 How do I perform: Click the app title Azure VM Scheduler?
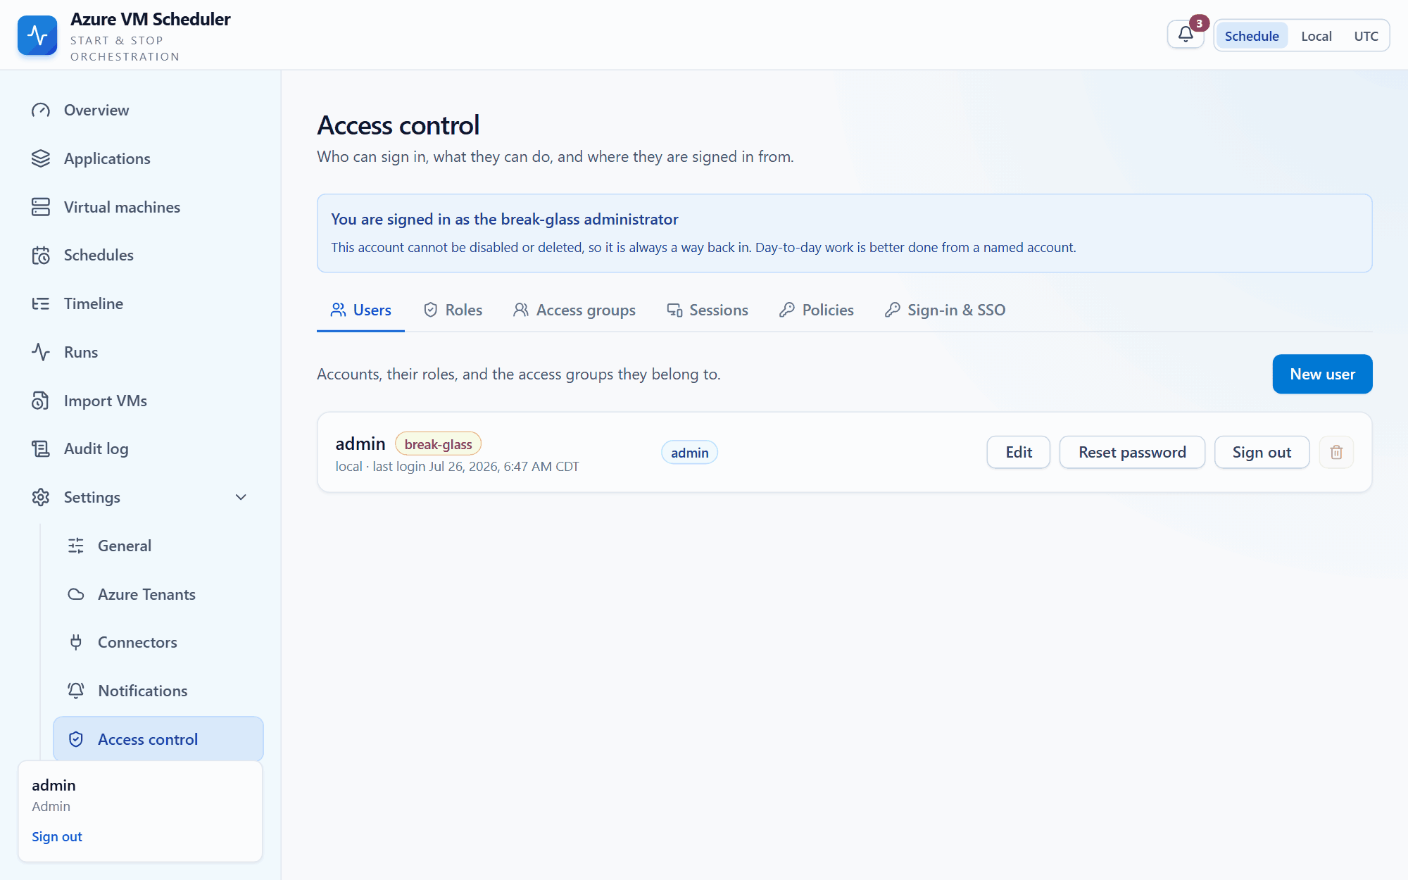click(x=151, y=20)
